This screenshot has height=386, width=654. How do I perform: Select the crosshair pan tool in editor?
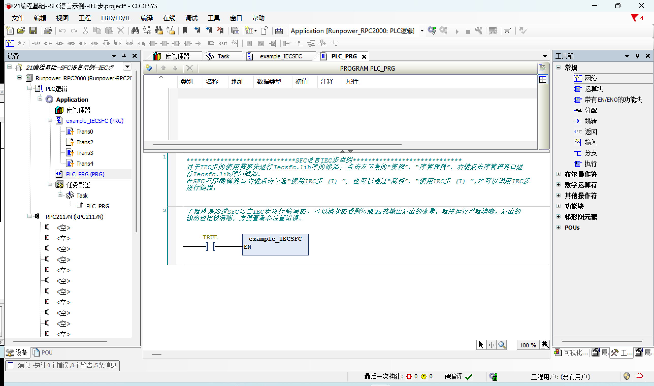pyautogui.click(x=492, y=345)
